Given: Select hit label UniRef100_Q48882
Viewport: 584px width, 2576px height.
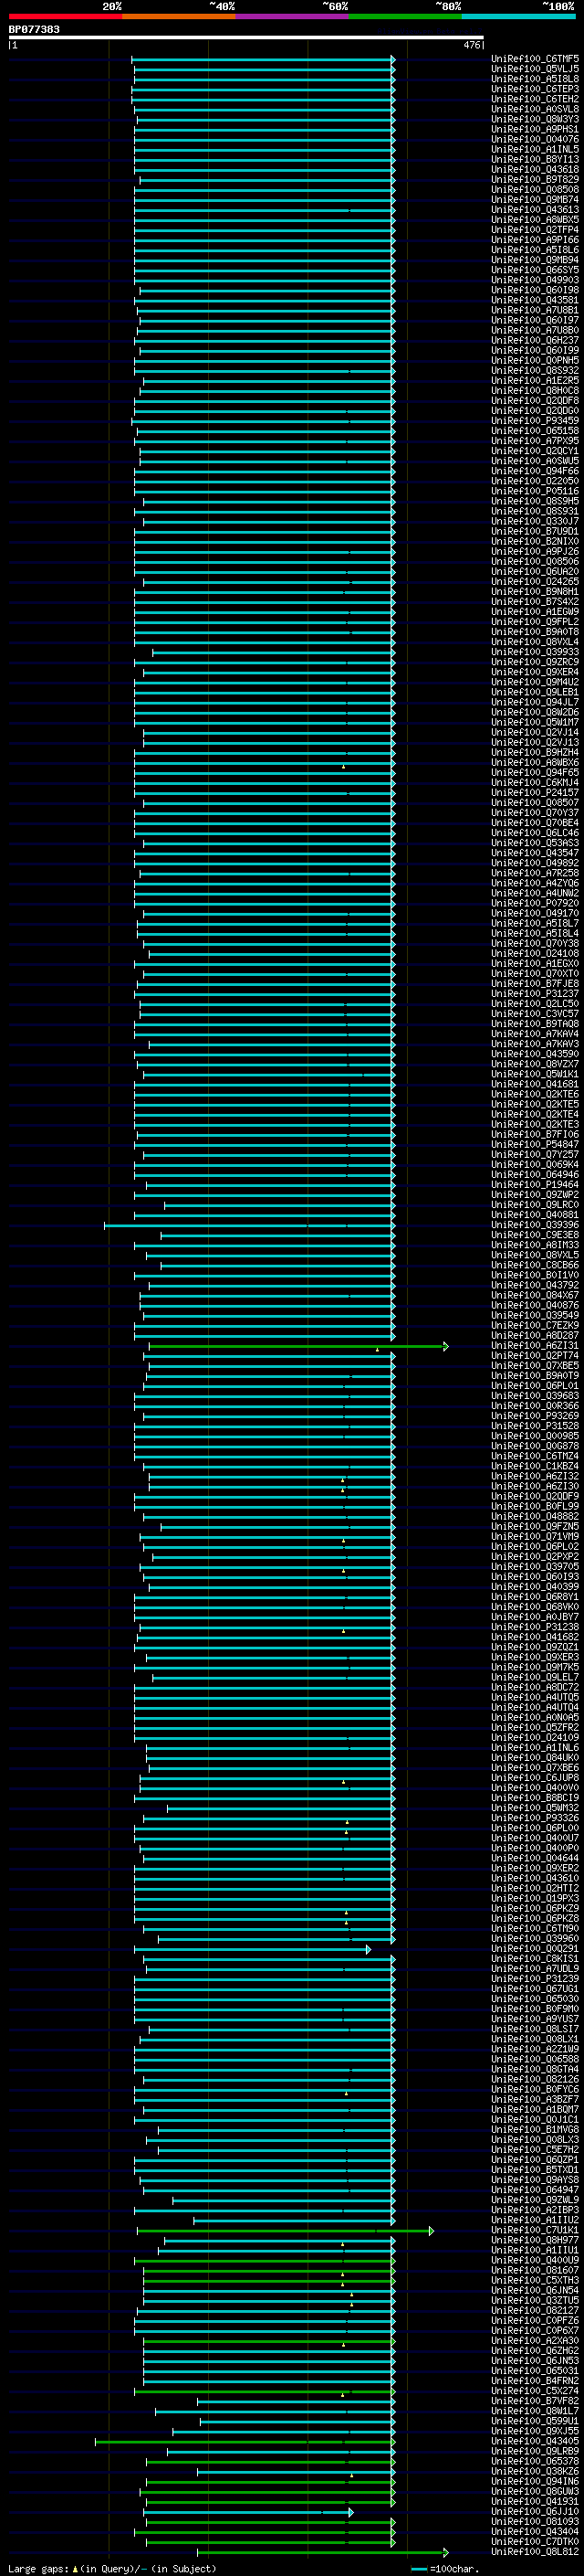Looking at the screenshot, I should [535, 1517].
